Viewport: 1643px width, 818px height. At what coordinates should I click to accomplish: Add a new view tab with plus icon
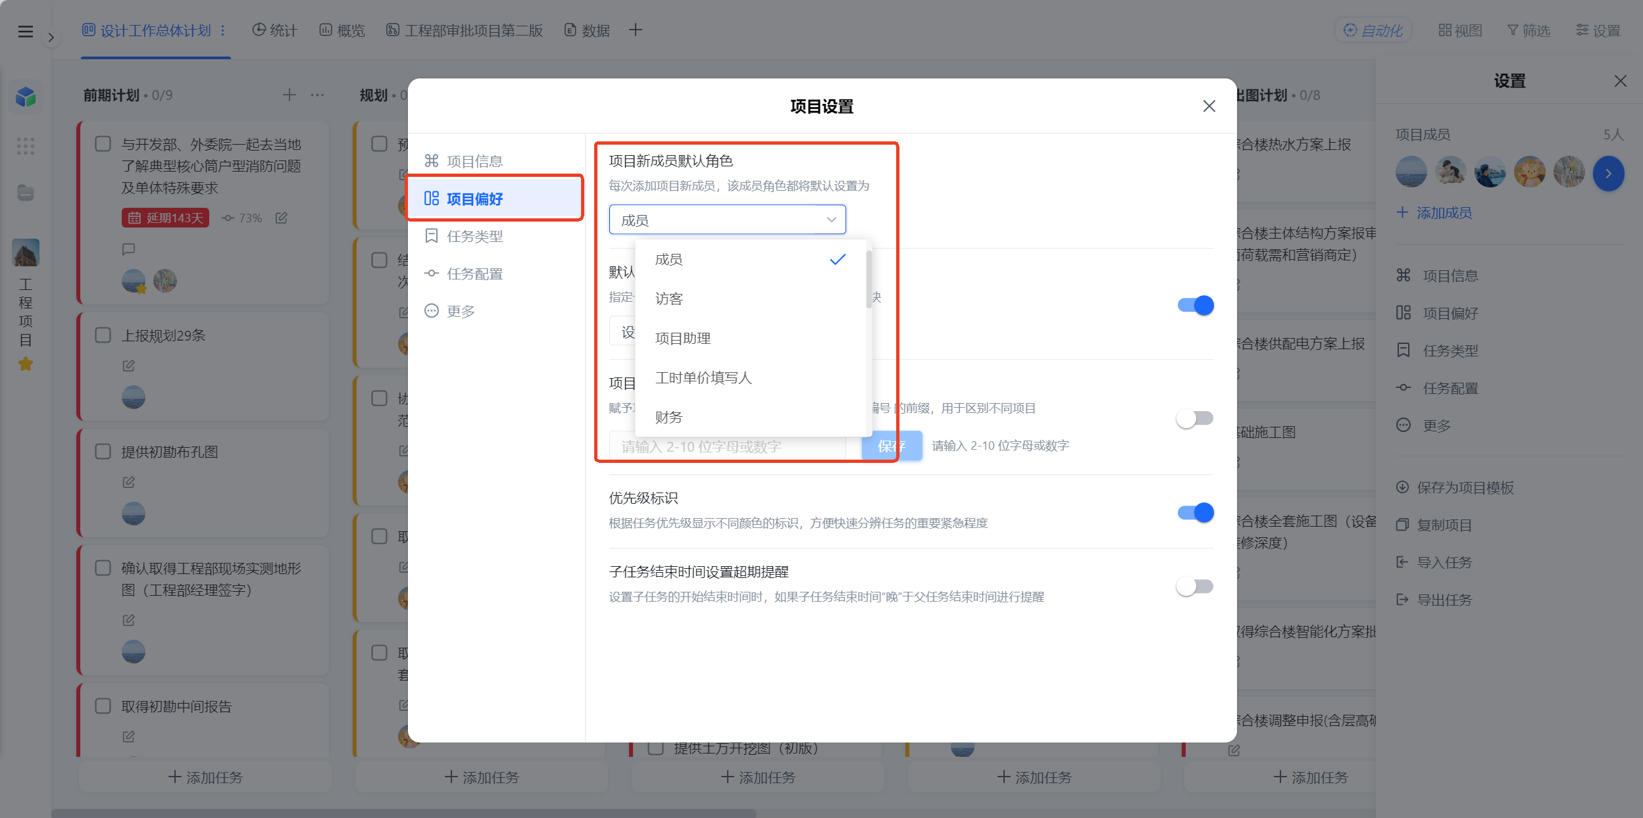point(635,30)
